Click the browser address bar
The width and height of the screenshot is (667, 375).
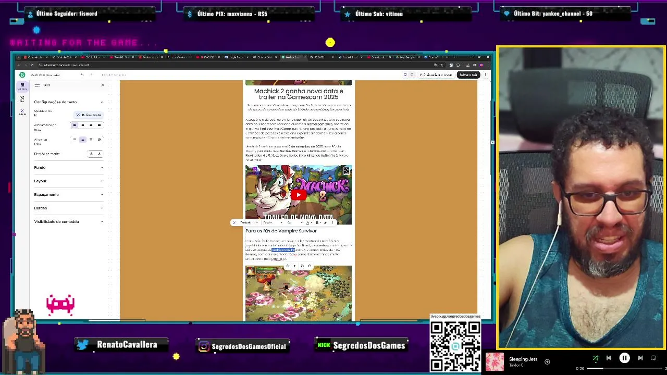click(x=229, y=65)
